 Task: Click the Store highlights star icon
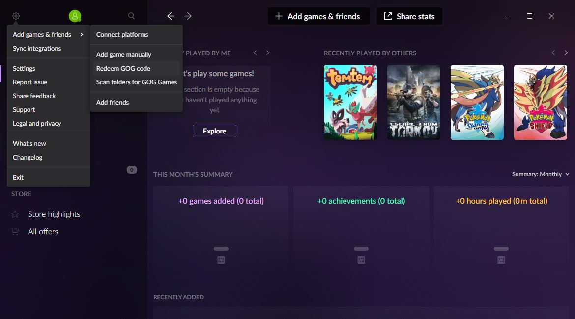pyautogui.click(x=15, y=214)
